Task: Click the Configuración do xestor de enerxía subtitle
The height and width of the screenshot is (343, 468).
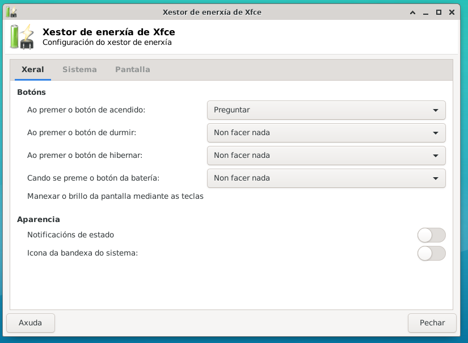Action: click(x=107, y=43)
